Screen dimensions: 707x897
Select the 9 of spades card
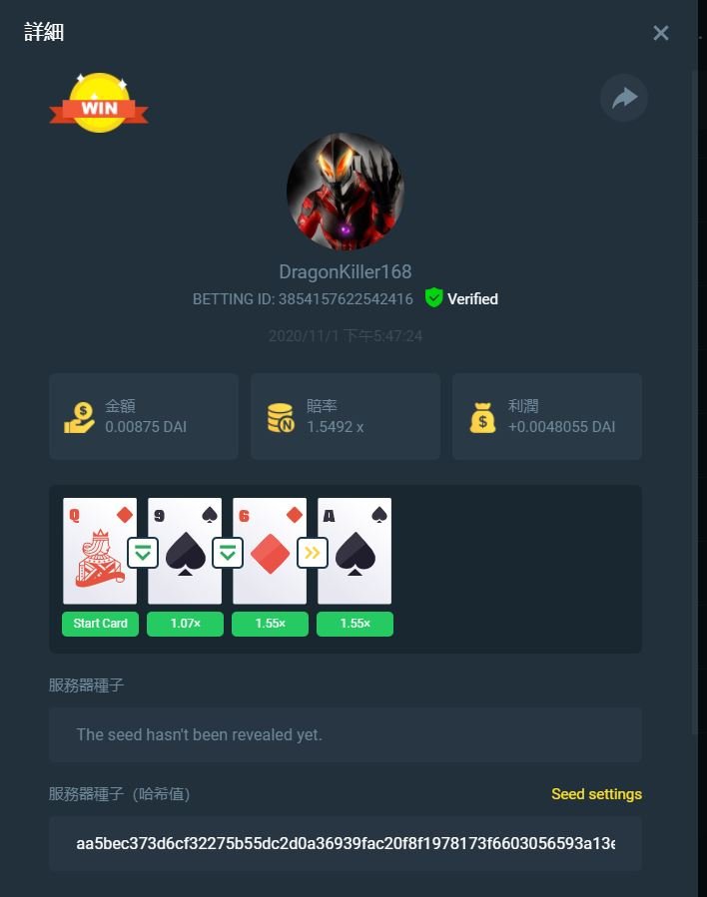point(185,551)
